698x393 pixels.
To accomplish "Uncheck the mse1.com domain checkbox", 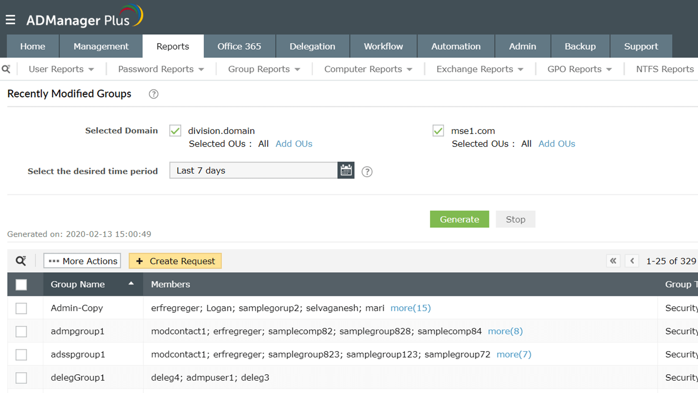I will (x=438, y=131).
